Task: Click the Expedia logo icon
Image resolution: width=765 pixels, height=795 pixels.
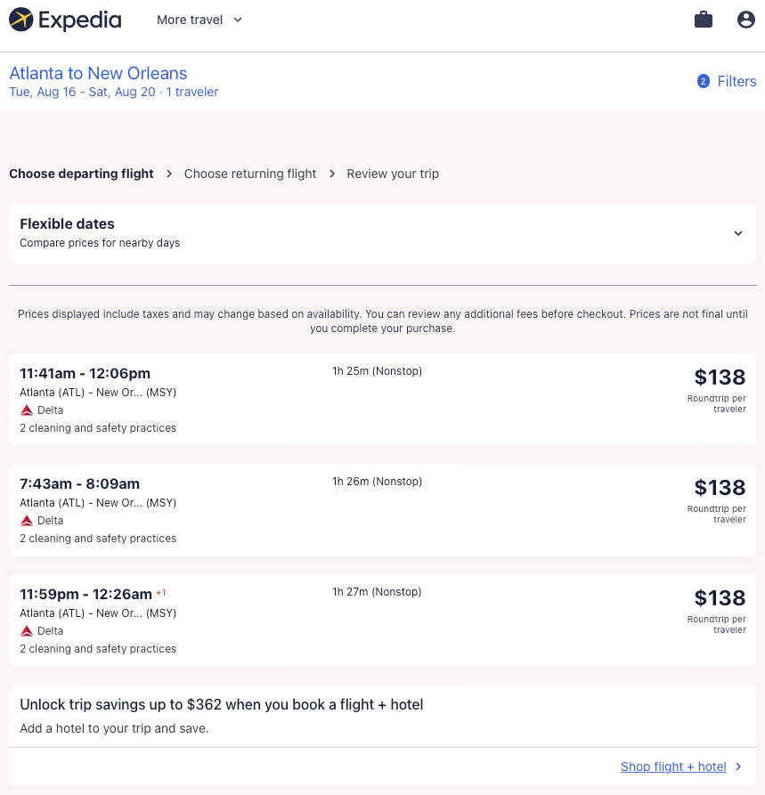Action: point(21,20)
